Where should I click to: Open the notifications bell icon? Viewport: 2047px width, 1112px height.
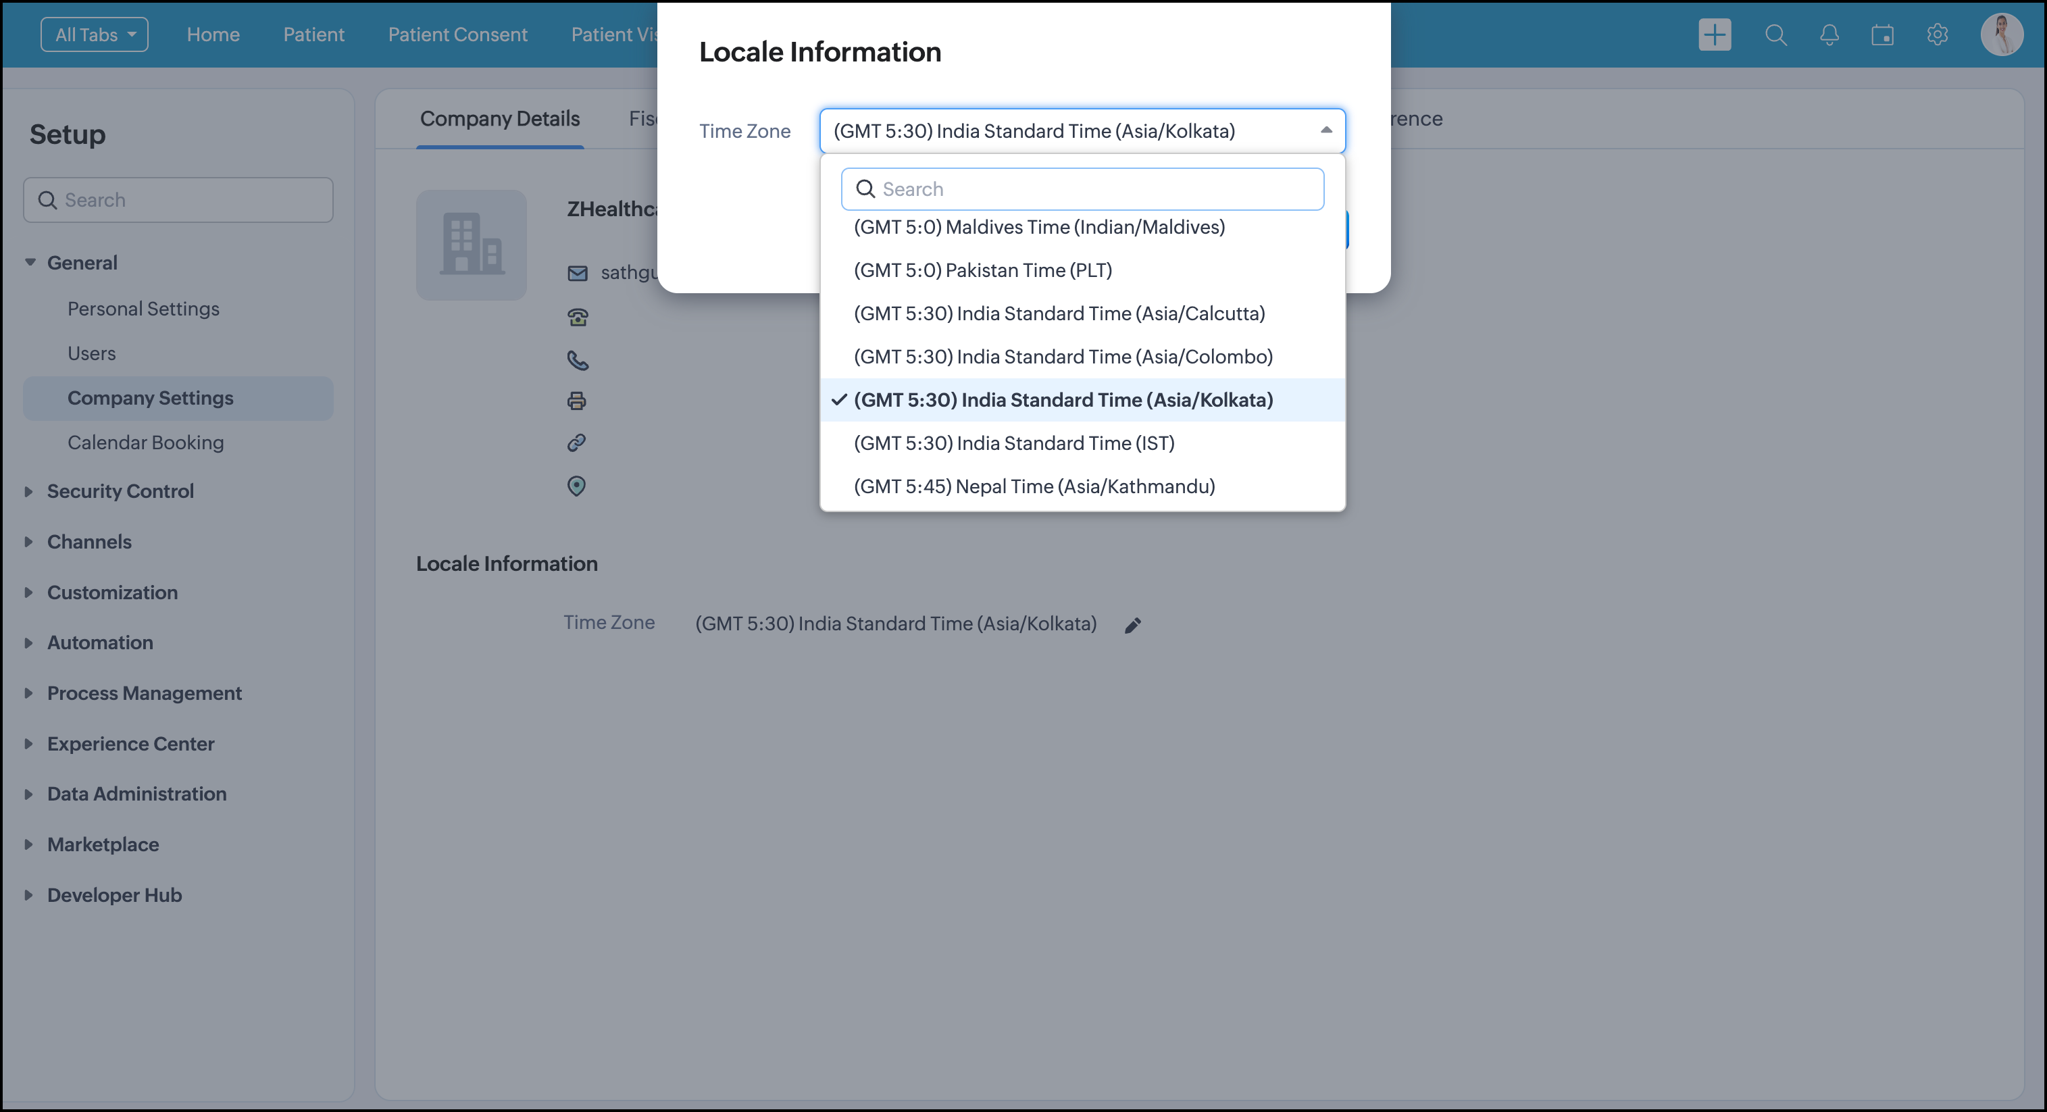(x=1829, y=35)
